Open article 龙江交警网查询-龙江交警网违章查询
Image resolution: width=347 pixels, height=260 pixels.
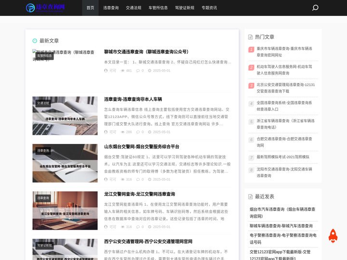[x=140, y=194]
